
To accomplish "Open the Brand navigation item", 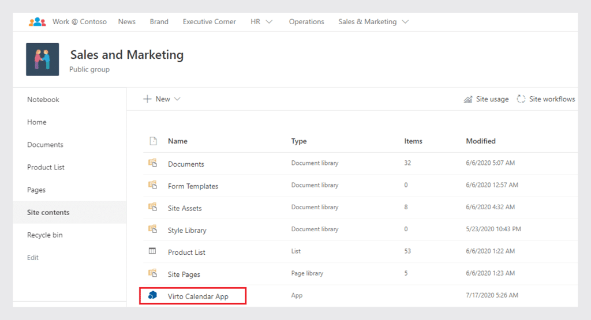I will coord(159,22).
